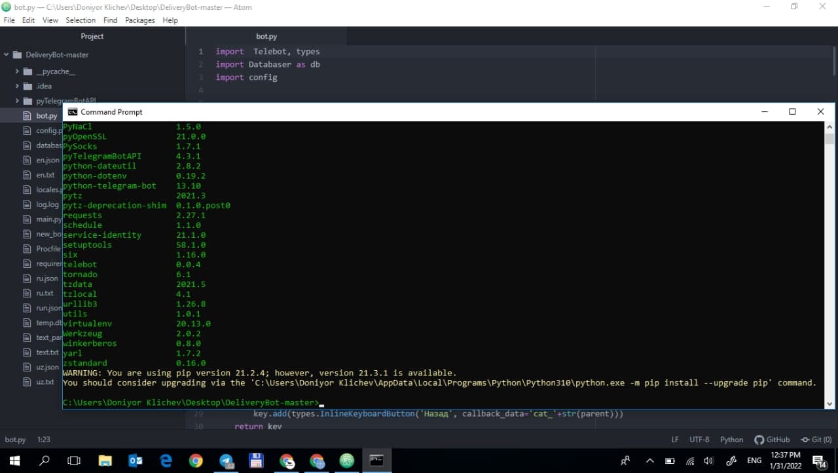Collapse the DeliveryBot-master project tree
This screenshot has height=473, width=838.
(x=5, y=54)
